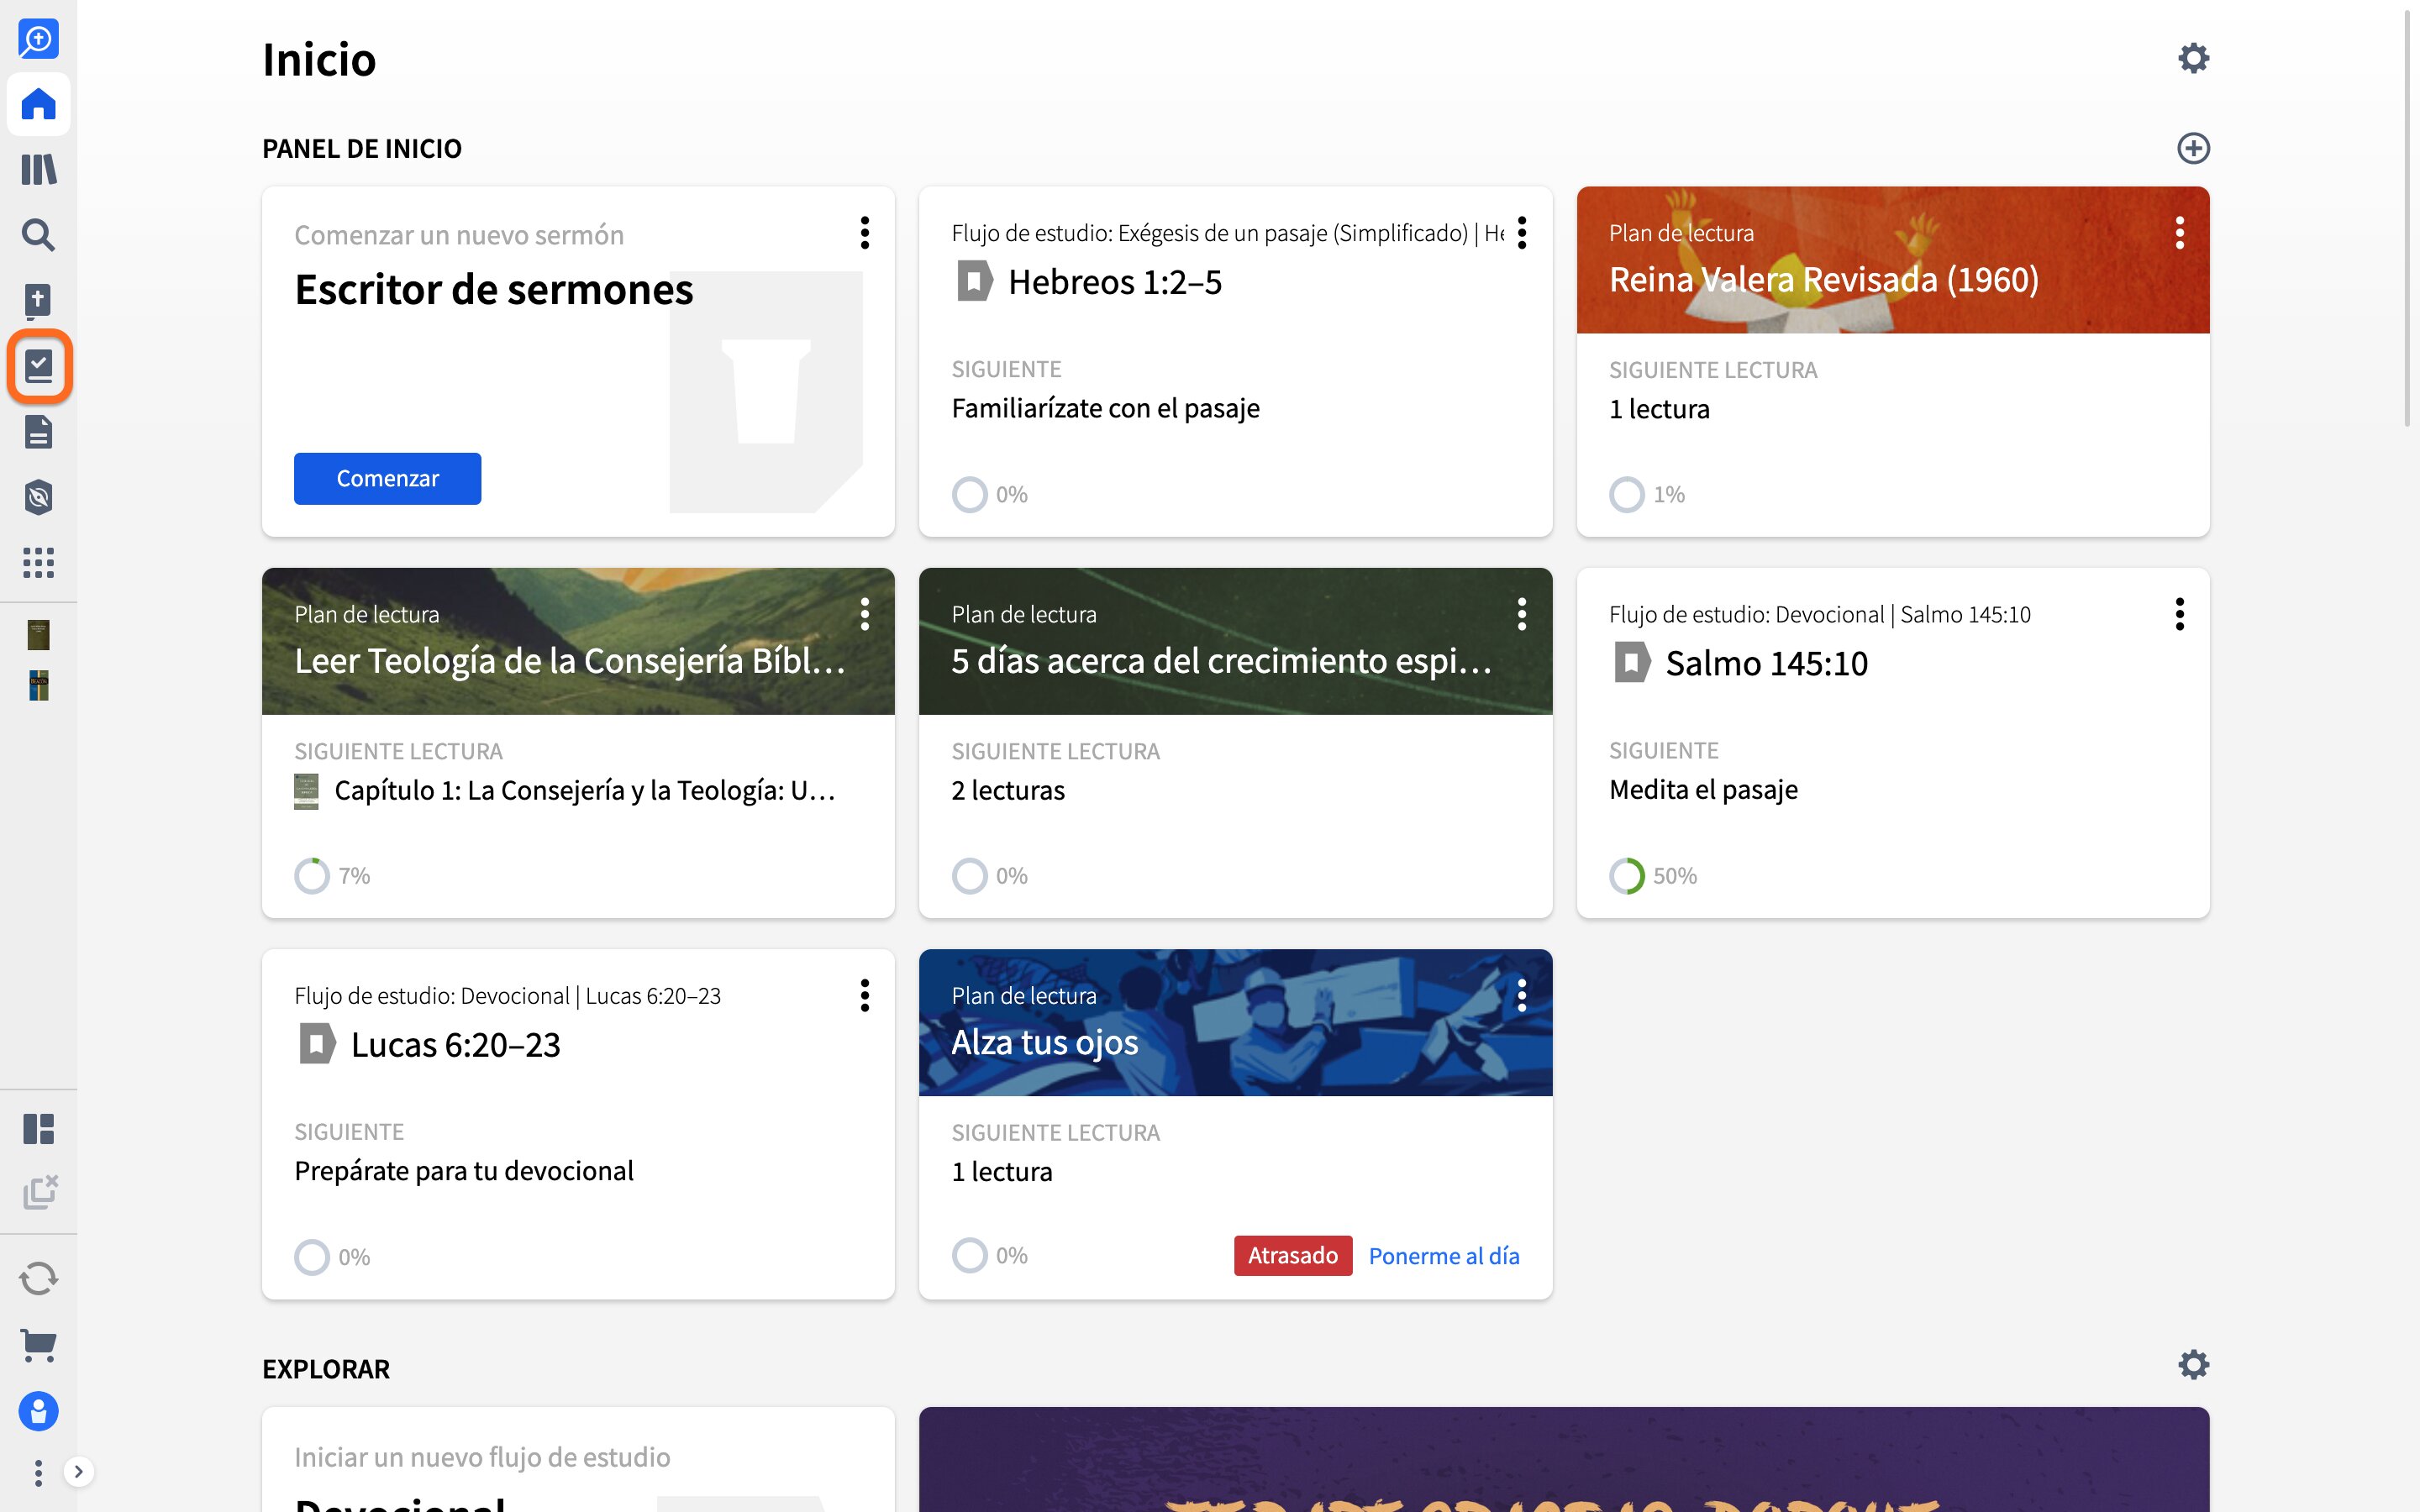The height and width of the screenshot is (1512, 2420).
Task: Click the Comenzar button
Action: click(x=387, y=479)
